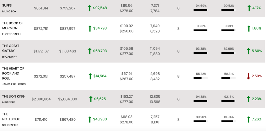Open THE LION KING show entry
266x131 pixels.
(x=14, y=96)
